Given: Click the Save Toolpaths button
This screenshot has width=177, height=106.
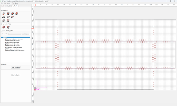Looking at the screenshot, I should 16,75.
